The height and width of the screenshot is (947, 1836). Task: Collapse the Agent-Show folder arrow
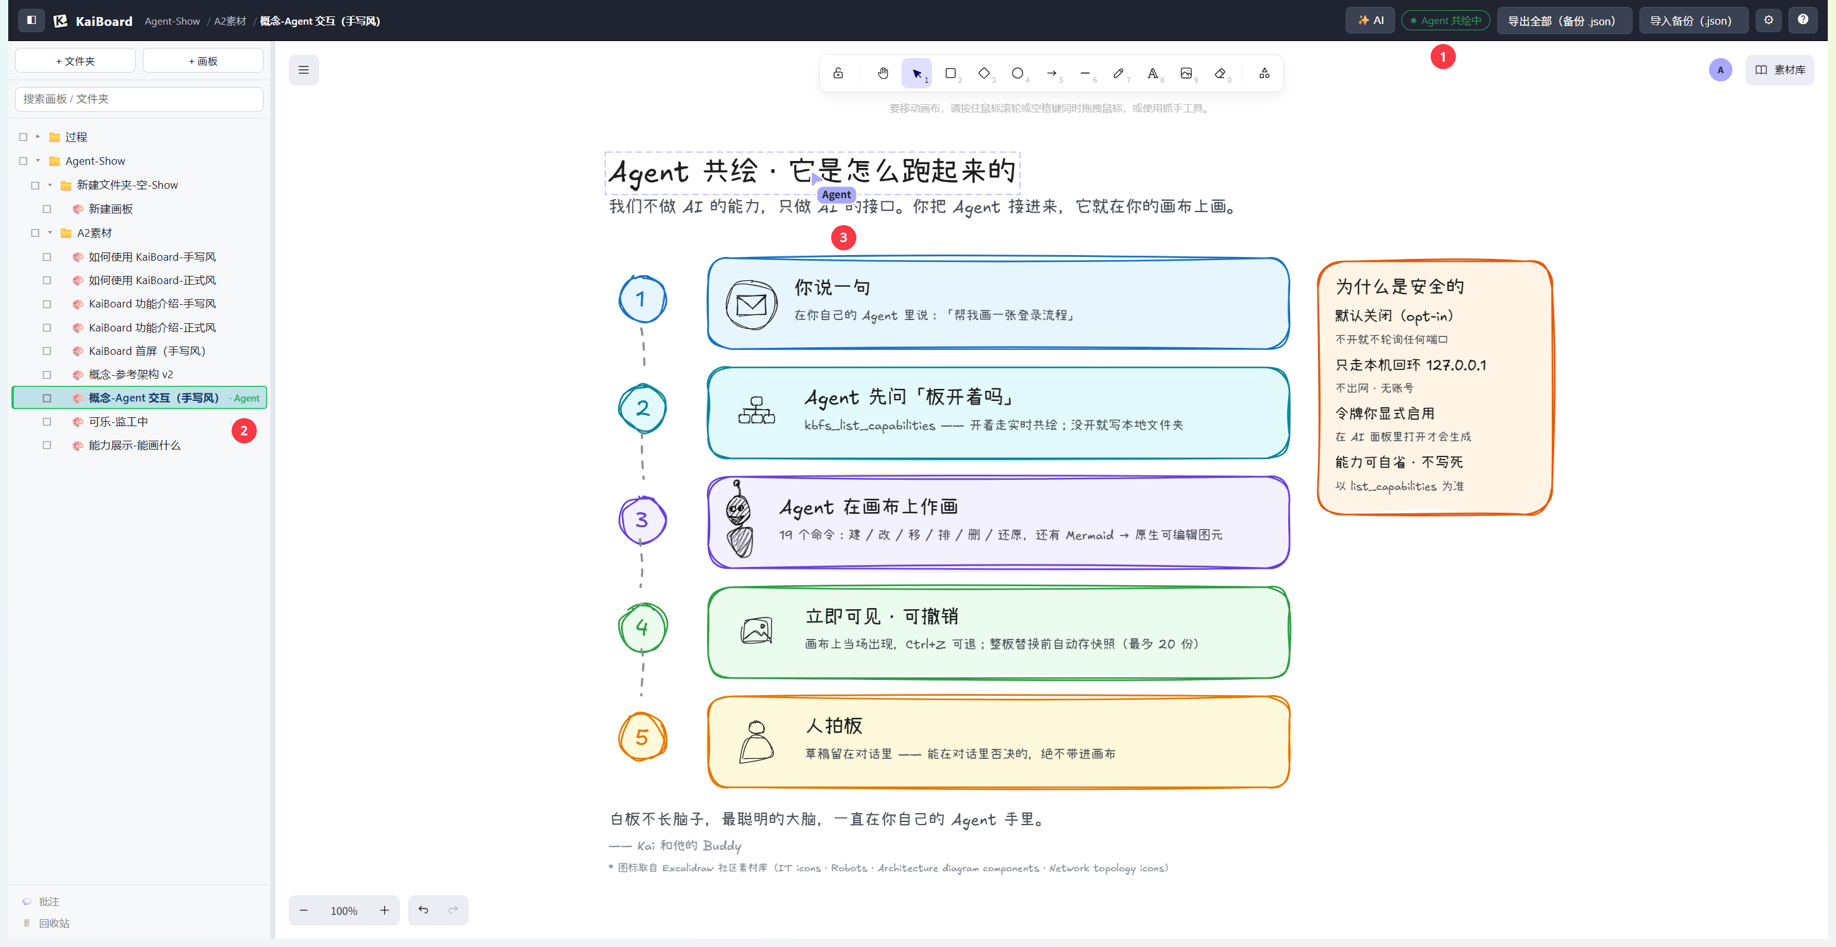point(38,161)
